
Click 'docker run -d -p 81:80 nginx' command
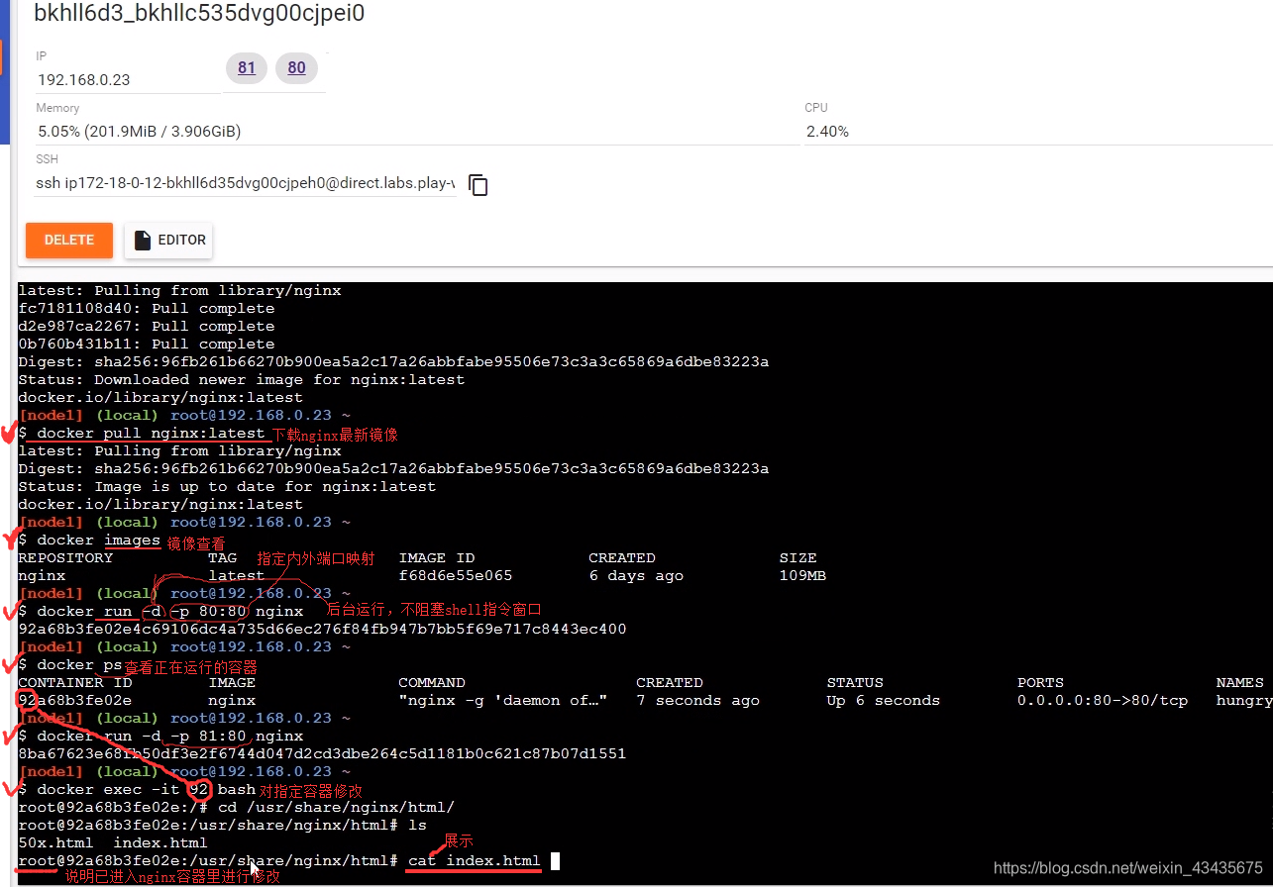click(169, 736)
